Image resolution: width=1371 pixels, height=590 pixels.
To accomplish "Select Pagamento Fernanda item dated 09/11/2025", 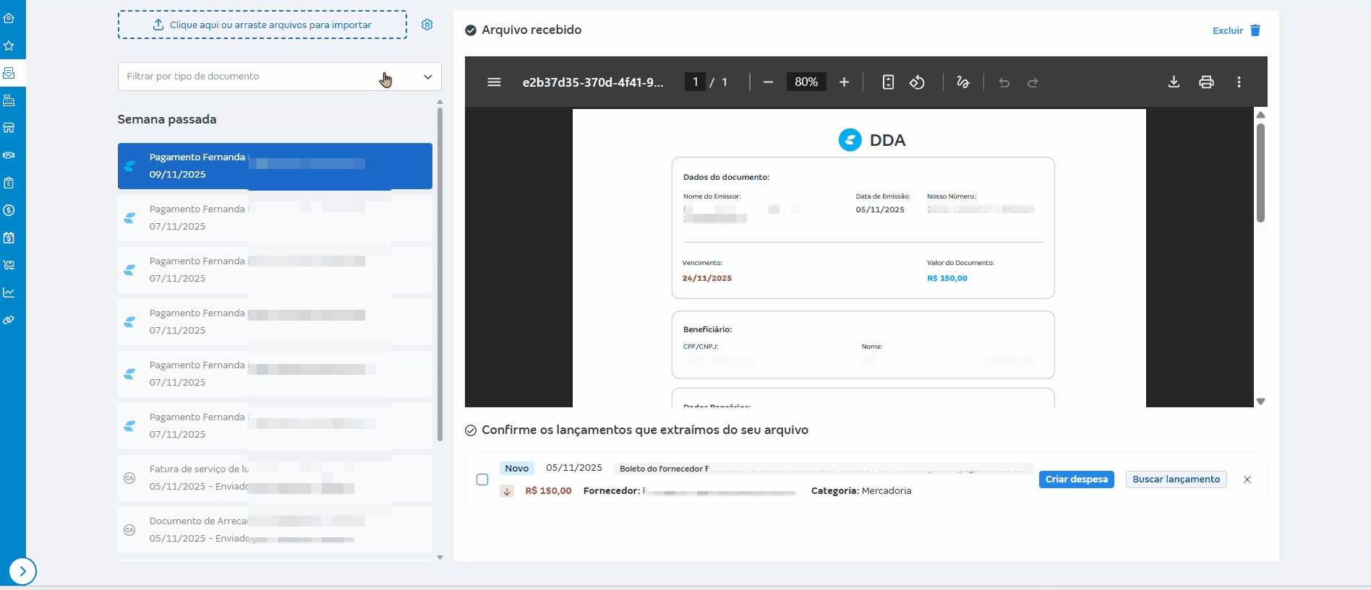I will click(275, 166).
